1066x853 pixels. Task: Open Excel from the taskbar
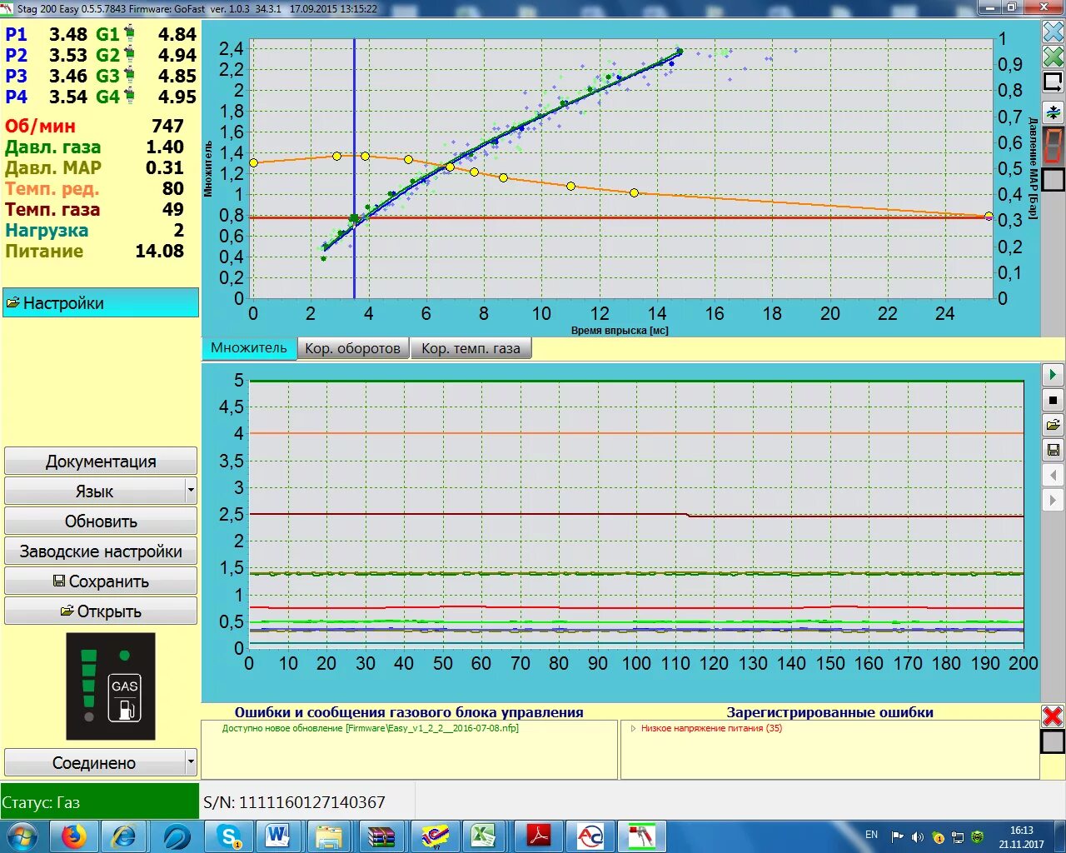[484, 836]
